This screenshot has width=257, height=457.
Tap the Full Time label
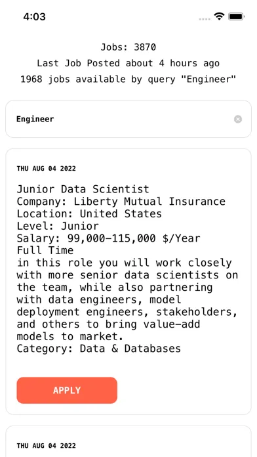click(x=45, y=251)
